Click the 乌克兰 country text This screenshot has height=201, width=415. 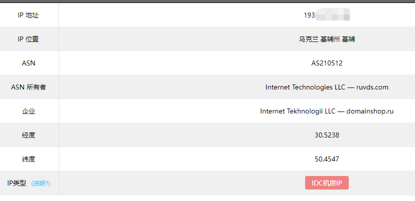[308, 39]
